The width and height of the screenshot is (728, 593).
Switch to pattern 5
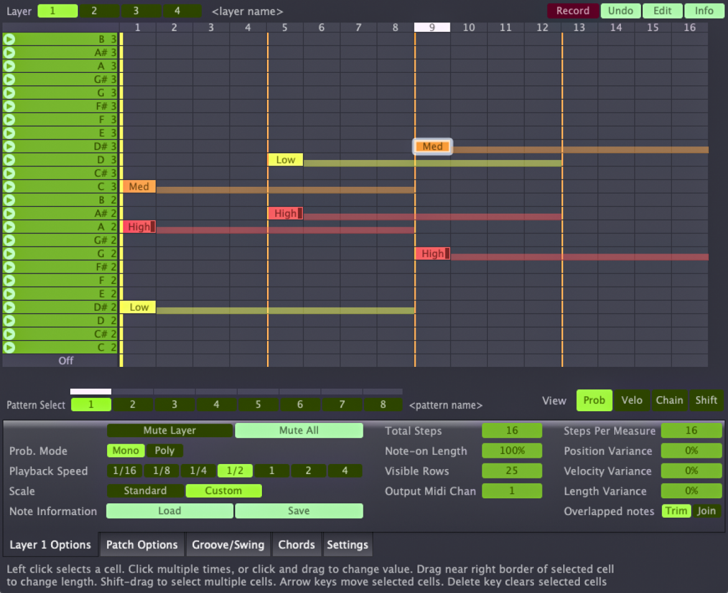pyautogui.click(x=258, y=404)
